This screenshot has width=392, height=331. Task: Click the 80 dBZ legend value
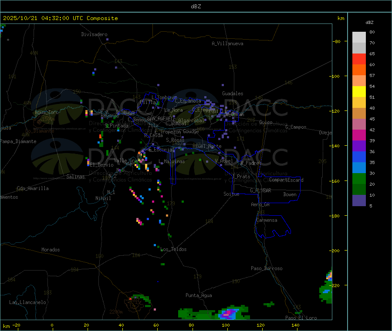coord(372,32)
